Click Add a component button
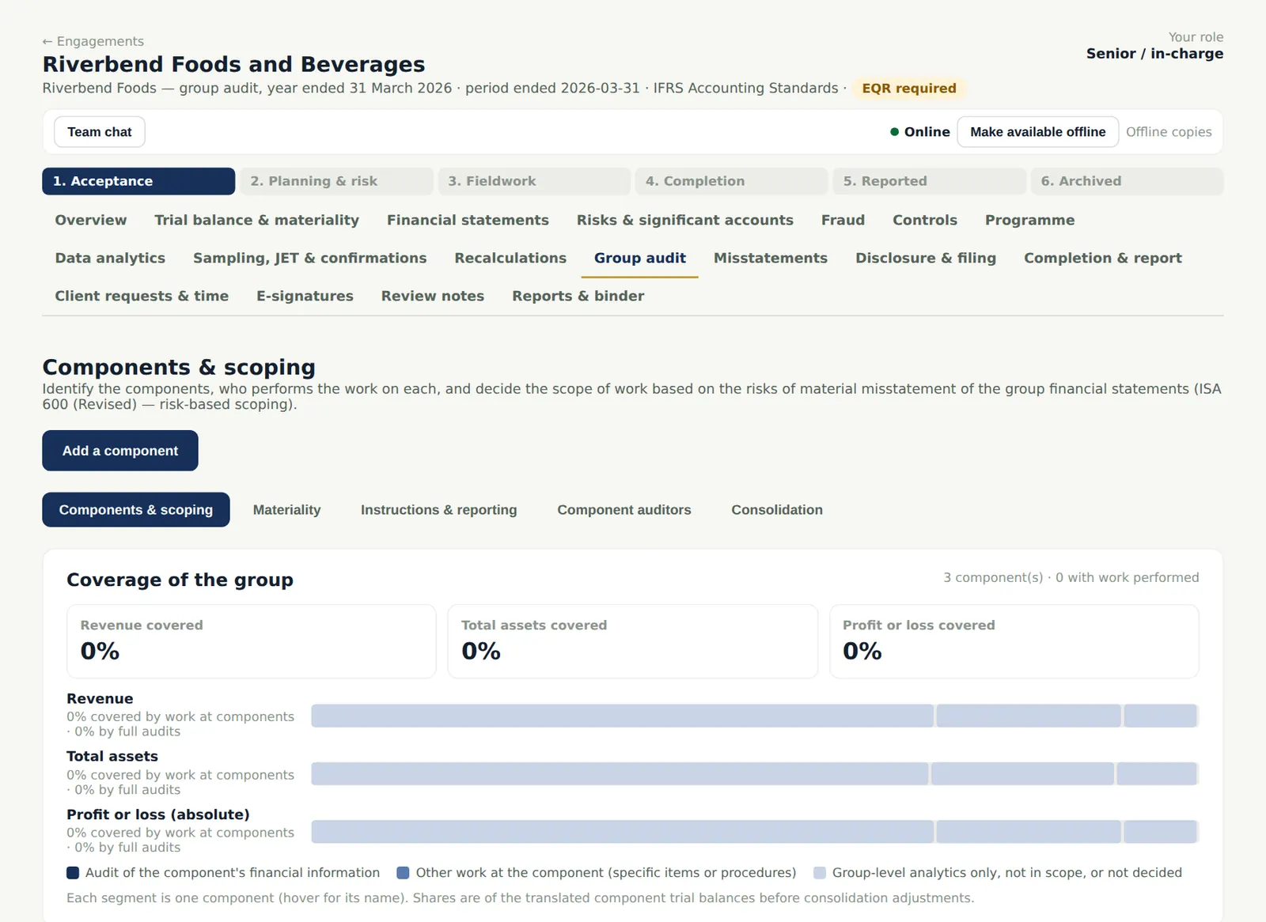Screen dimensions: 1266x922 tap(120, 451)
